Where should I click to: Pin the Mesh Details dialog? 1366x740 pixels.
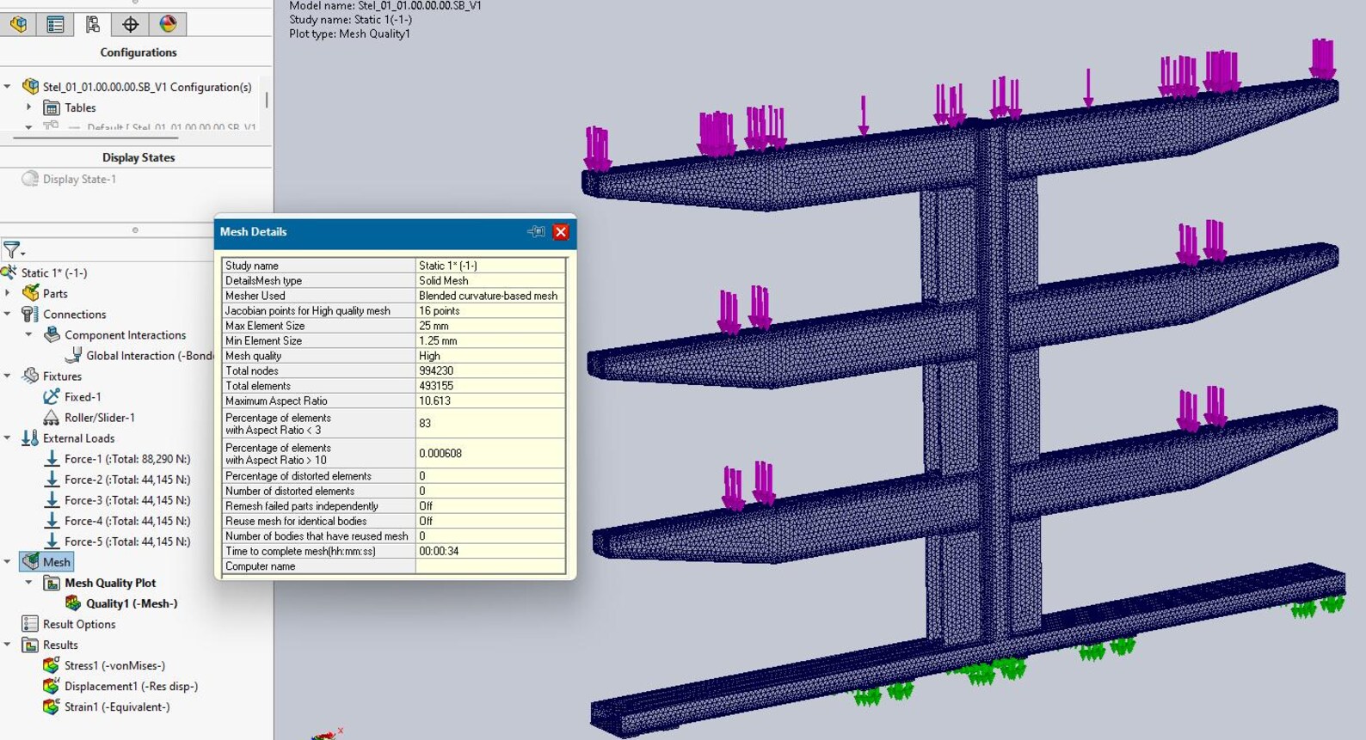pos(536,232)
